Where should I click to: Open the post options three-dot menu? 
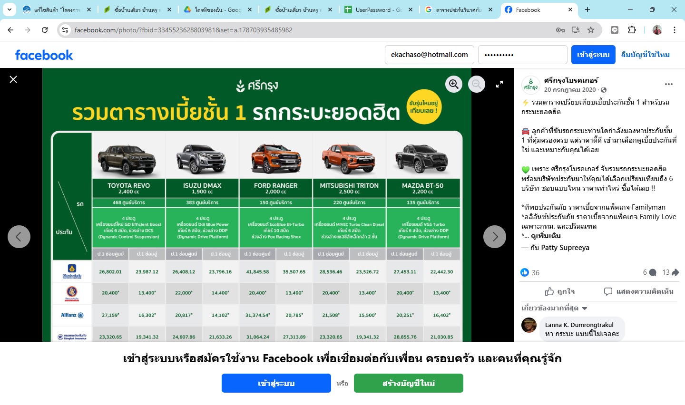point(669,84)
